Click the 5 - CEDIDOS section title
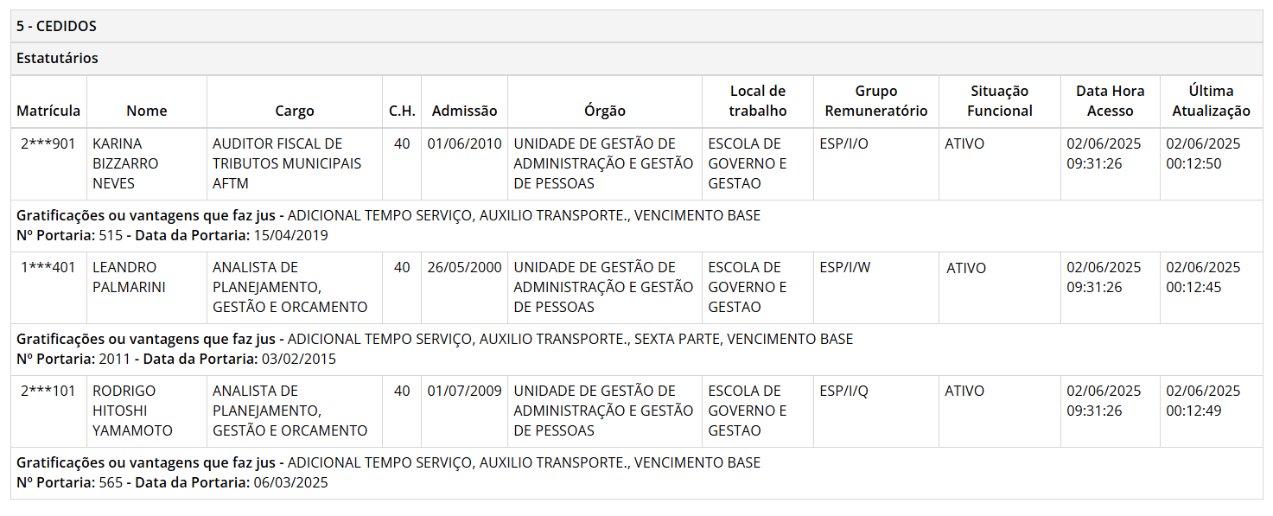 point(57,26)
